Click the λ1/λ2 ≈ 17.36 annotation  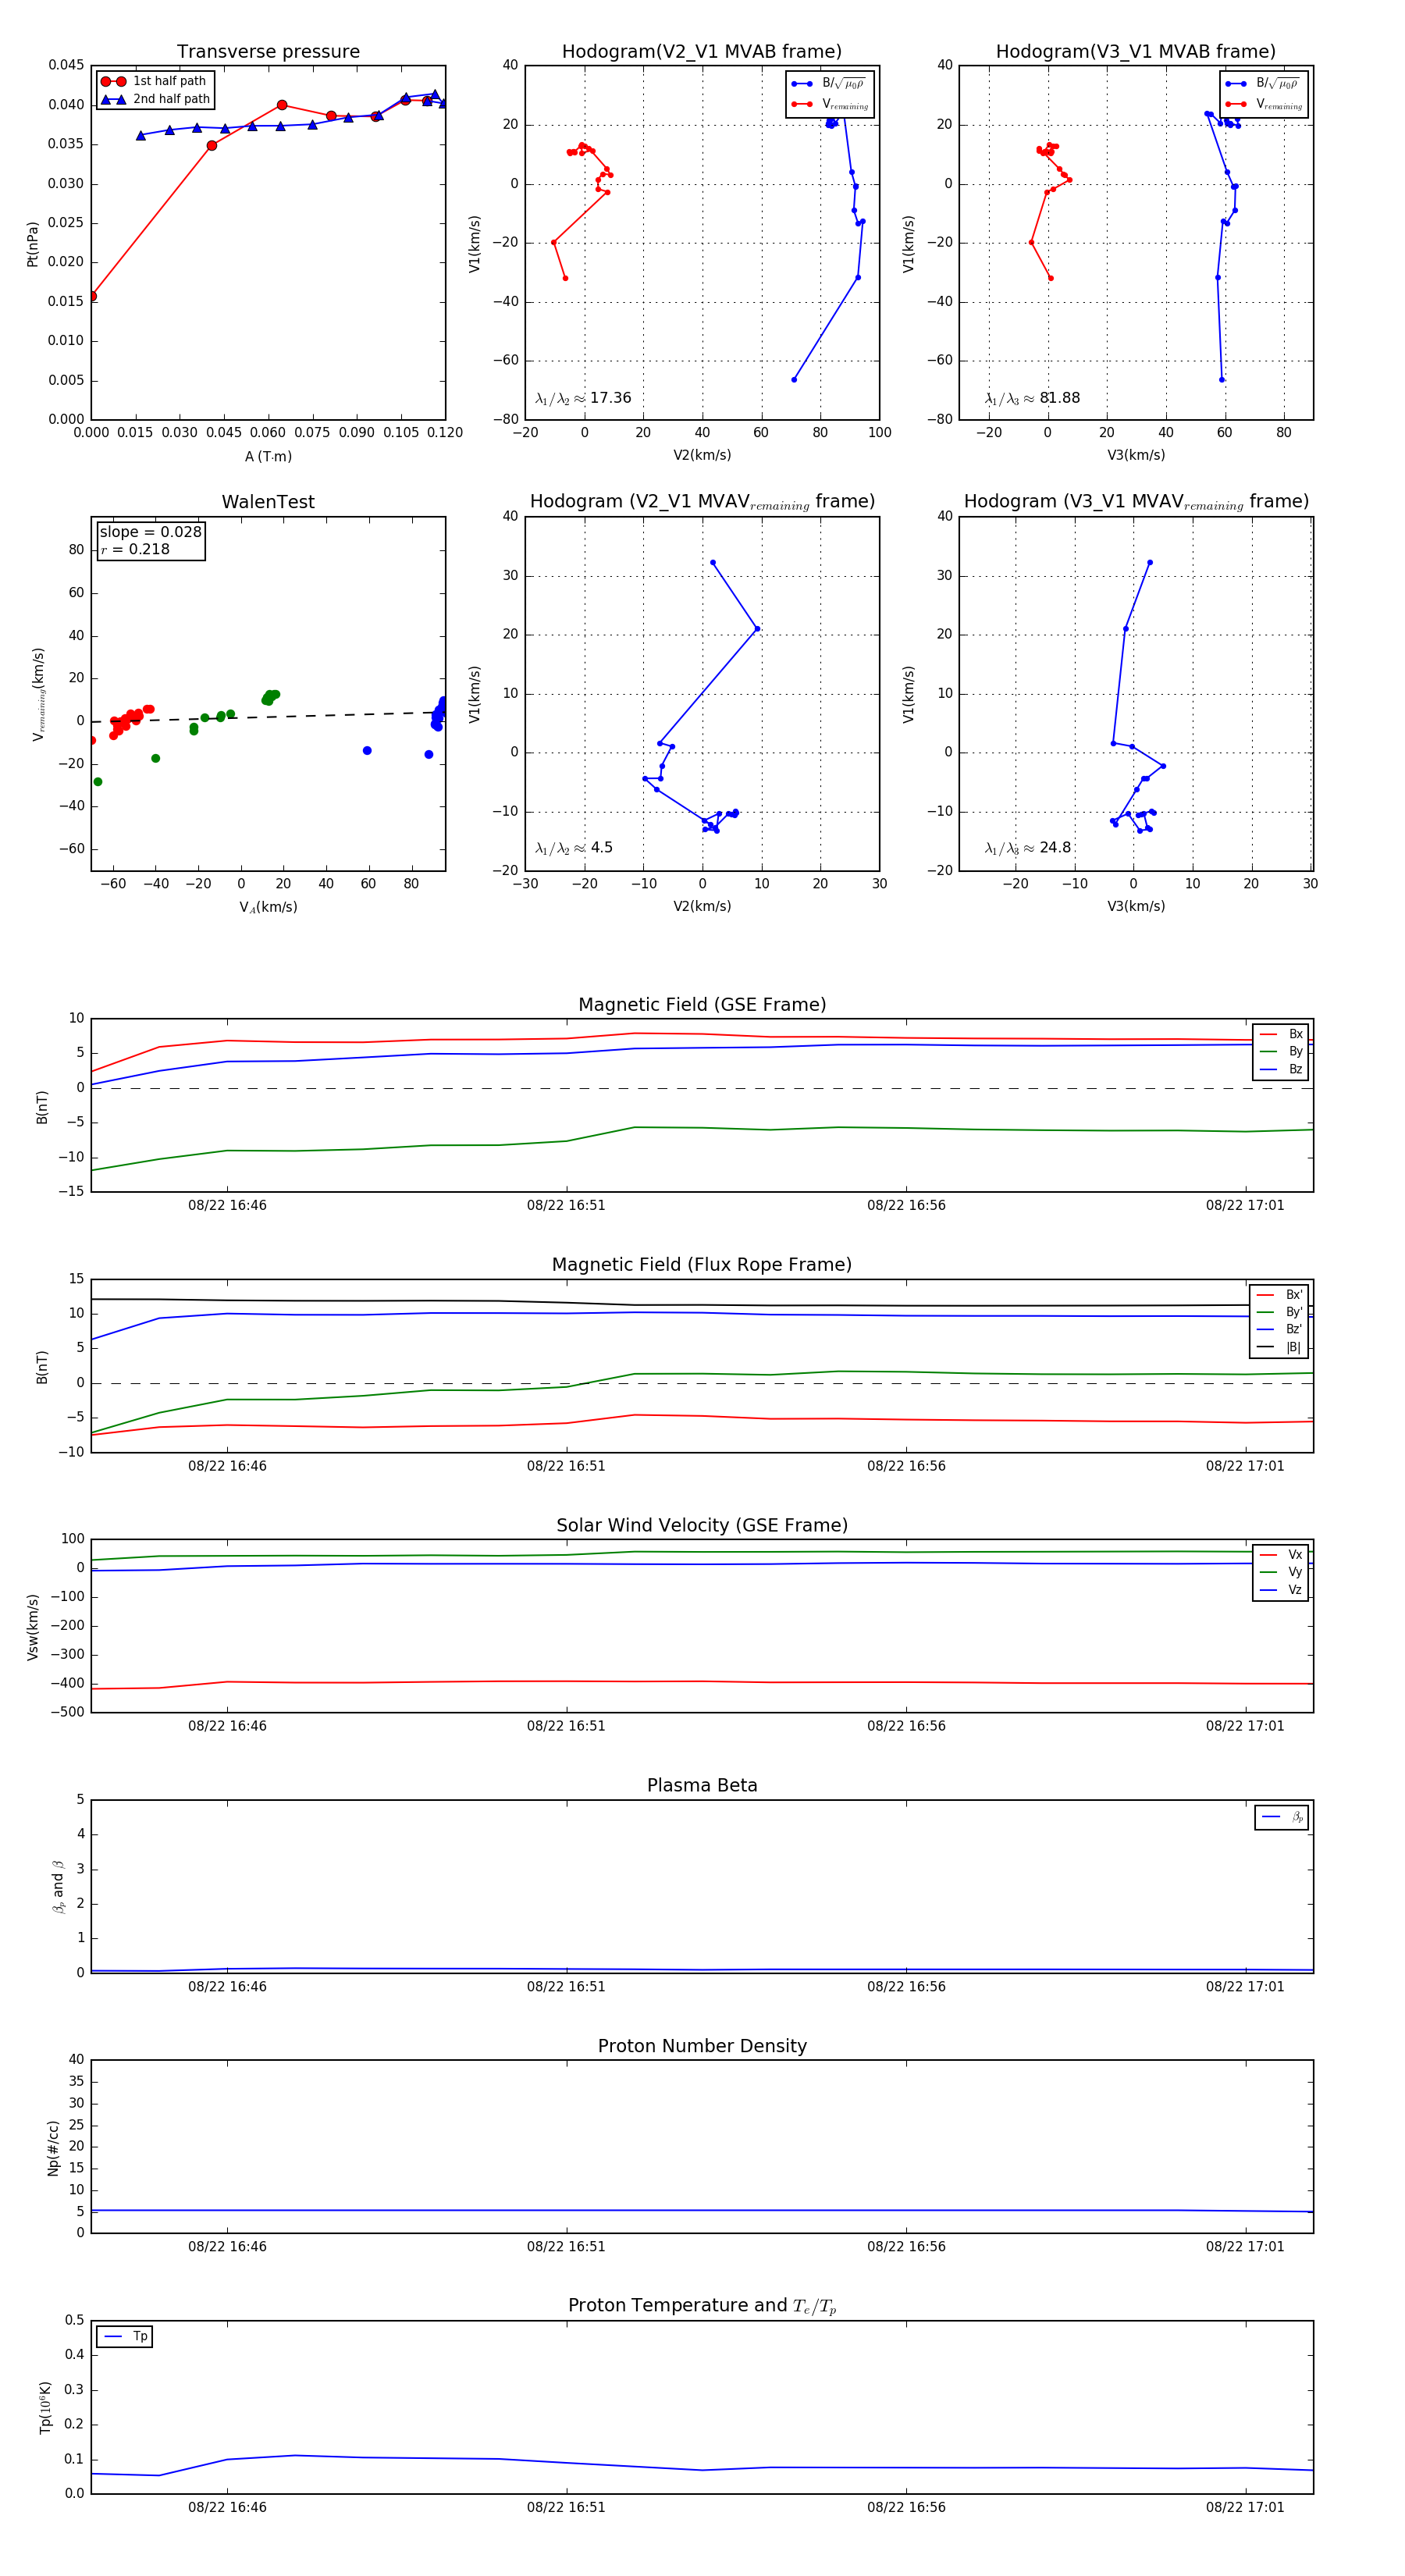[584, 398]
